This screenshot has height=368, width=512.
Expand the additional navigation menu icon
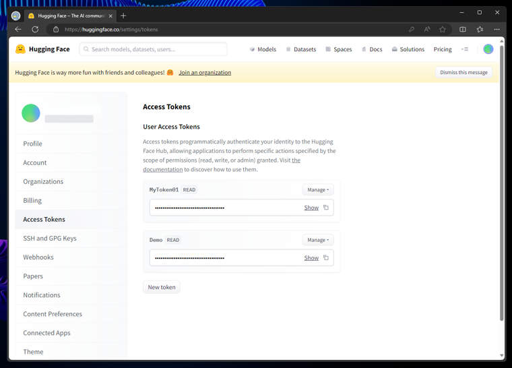click(x=465, y=49)
